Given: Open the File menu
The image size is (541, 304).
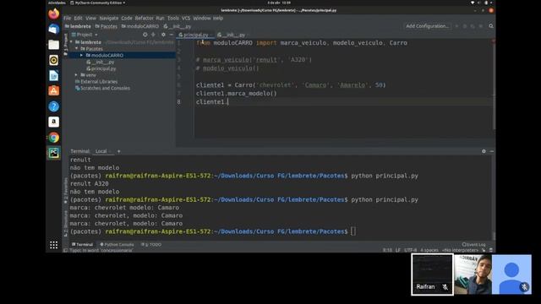Looking at the screenshot, I should pos(68,18).
